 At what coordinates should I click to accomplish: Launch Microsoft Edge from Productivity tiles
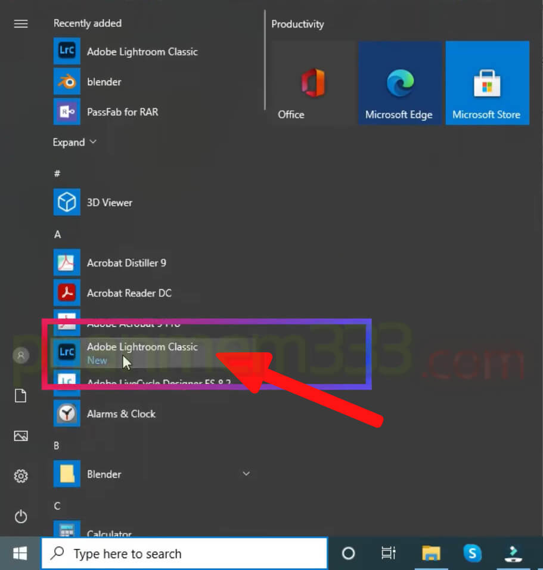point(400,83)
